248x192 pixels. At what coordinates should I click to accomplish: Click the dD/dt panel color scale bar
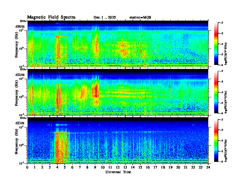[x=216, y=92]
